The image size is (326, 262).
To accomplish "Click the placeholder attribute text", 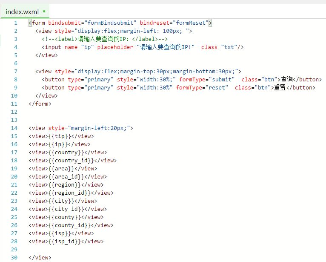I will click(146, 47).
